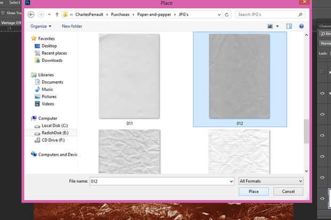Create a New folder
331x220 pixels.
[72, 26]
